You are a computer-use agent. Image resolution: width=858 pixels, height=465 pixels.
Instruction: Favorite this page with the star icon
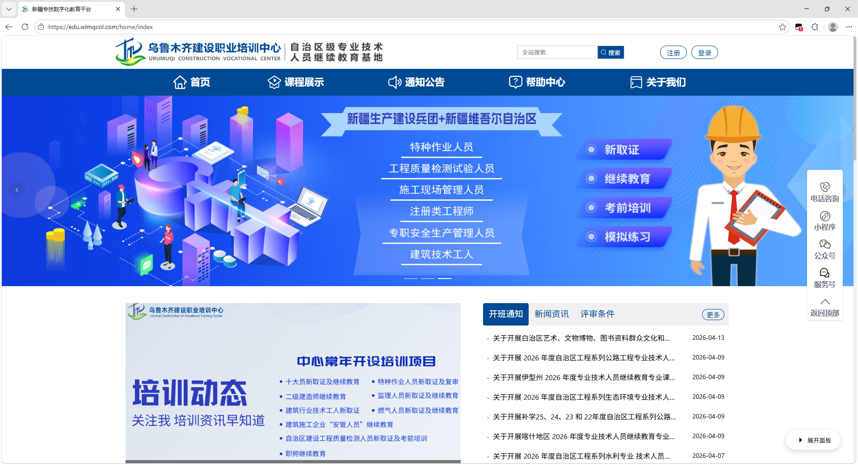pos(782,27)
